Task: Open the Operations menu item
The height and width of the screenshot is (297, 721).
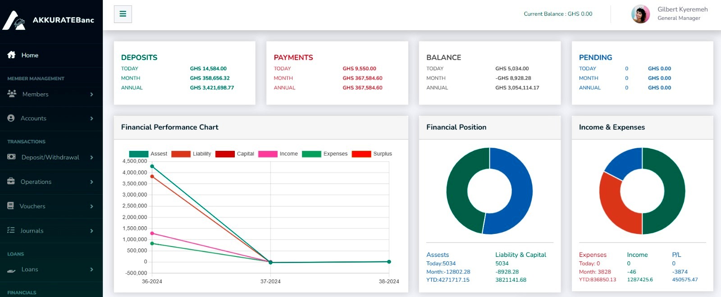Action: 36,182
